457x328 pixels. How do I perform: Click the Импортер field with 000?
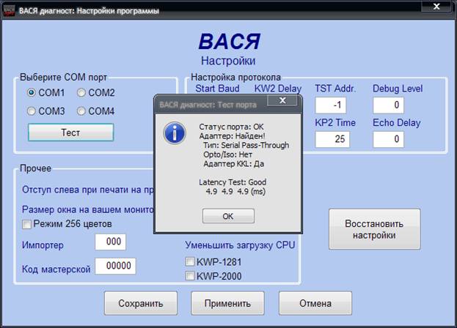point(110,242)
